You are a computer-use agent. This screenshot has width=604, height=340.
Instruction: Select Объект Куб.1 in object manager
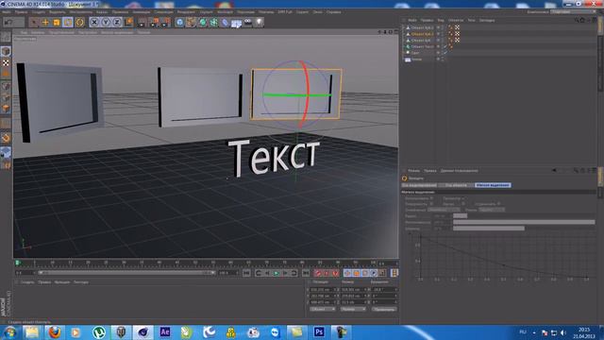pyautogui.click(x=422, y=34)
